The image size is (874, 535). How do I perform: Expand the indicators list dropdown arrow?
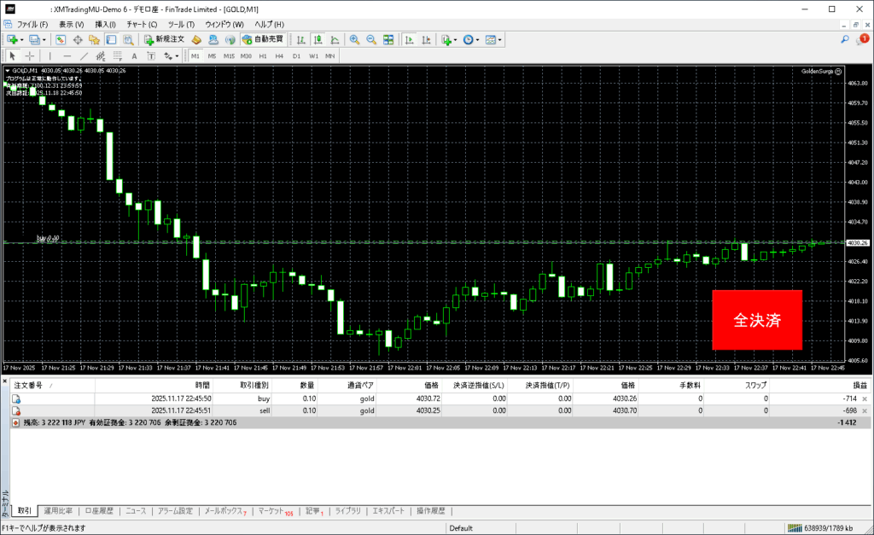pyautogui.click(x=456, y=39)
